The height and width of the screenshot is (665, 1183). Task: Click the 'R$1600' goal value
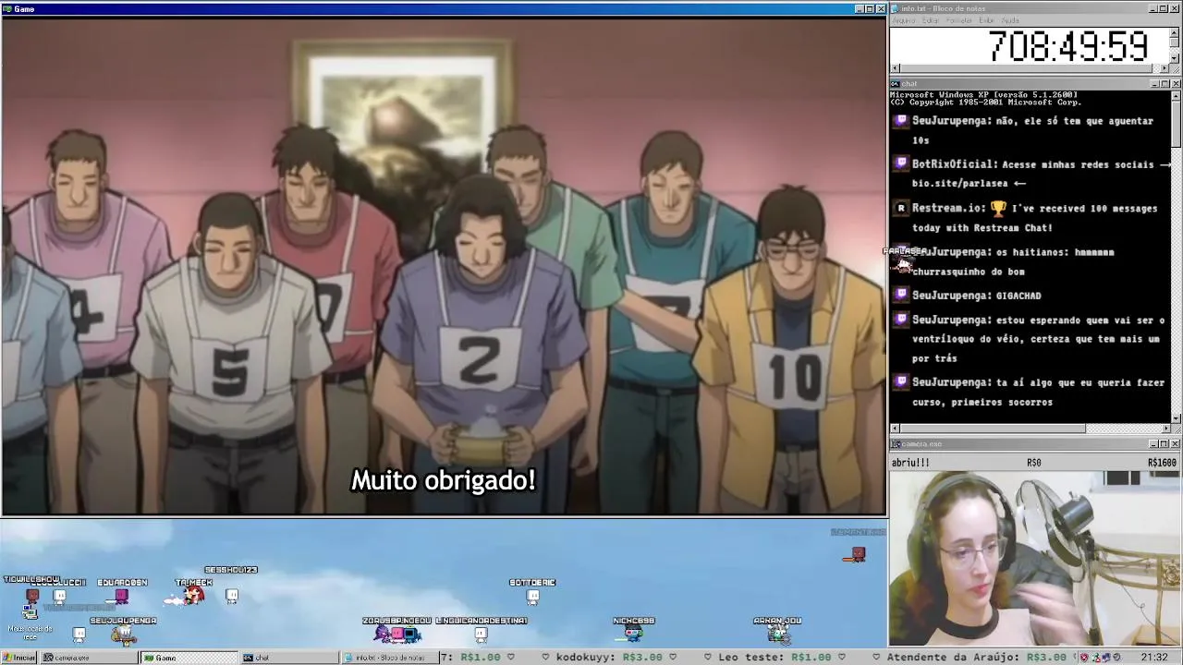(x=1162, y=463)
